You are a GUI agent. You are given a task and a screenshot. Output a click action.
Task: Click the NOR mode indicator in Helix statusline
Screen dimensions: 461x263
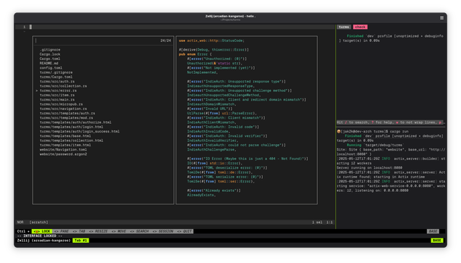pos(20,222)
